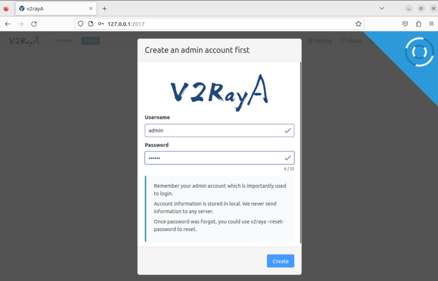438x281 pixels.
Task: Open the Pocket save icon
Action: tap(405, 24)
